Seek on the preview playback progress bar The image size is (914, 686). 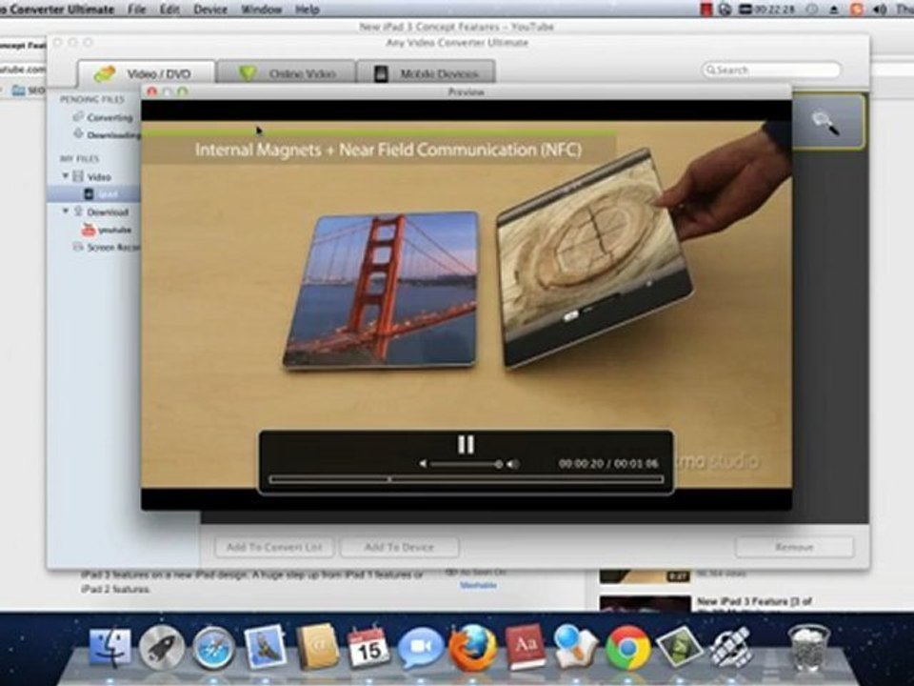pos(466,479)
